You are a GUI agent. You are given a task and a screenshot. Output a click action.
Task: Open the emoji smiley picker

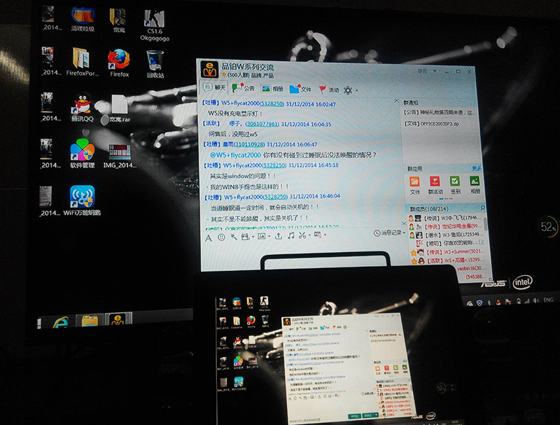coord(221,237)
